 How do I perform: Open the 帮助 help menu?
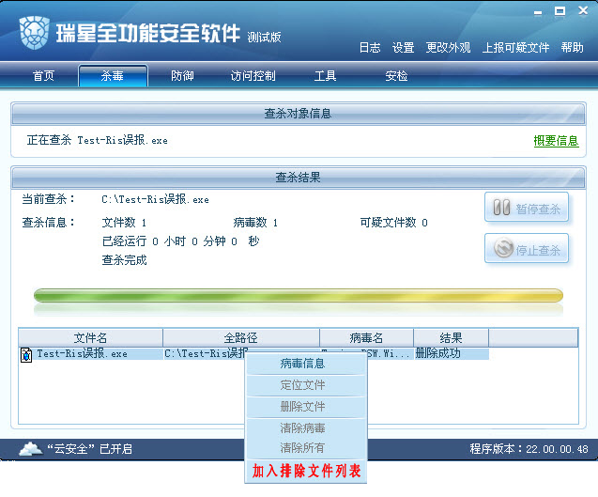[572, 48]
